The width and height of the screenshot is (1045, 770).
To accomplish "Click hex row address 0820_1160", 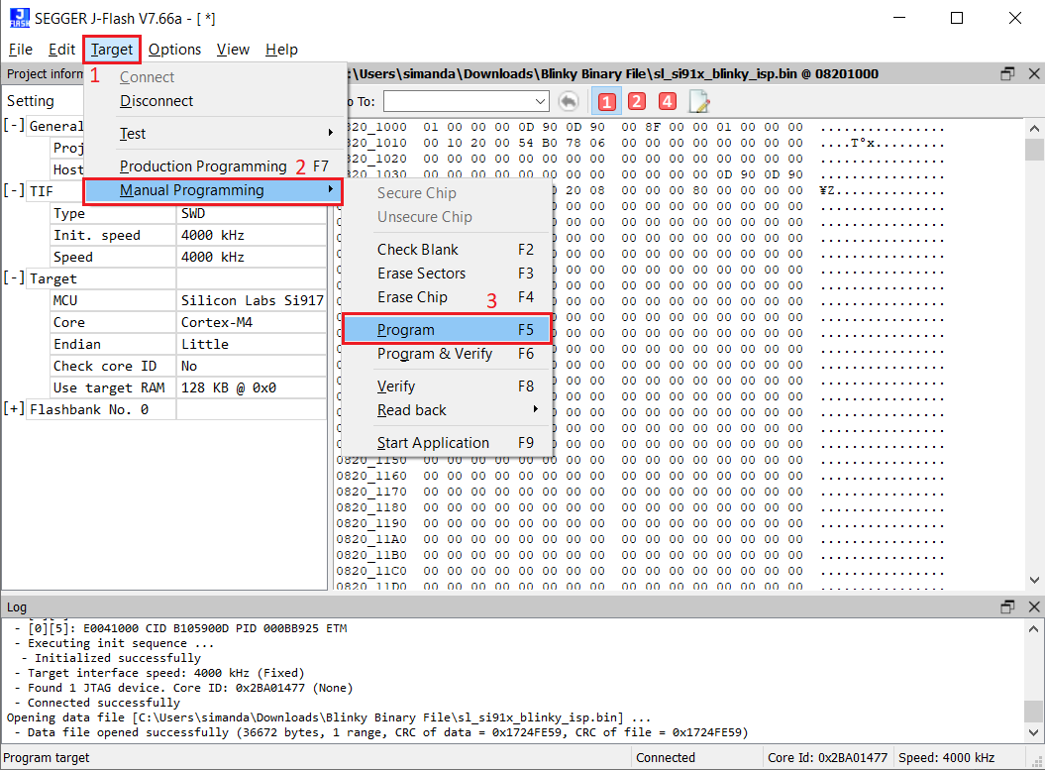I will (371, 476).
